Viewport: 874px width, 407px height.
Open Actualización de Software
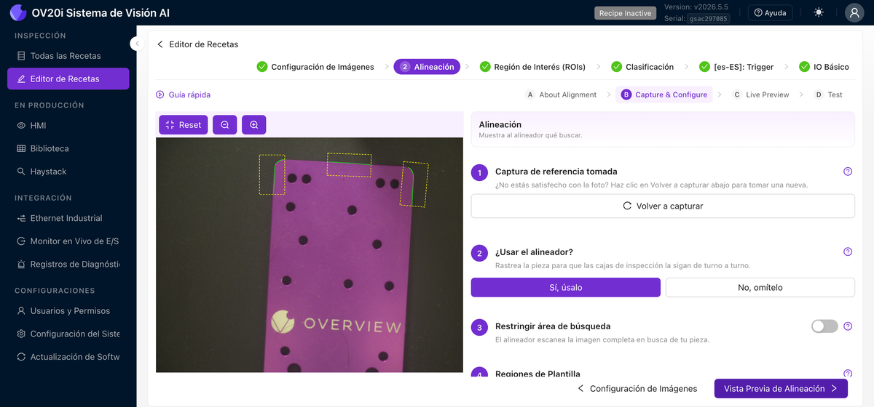tap(68, 357)
